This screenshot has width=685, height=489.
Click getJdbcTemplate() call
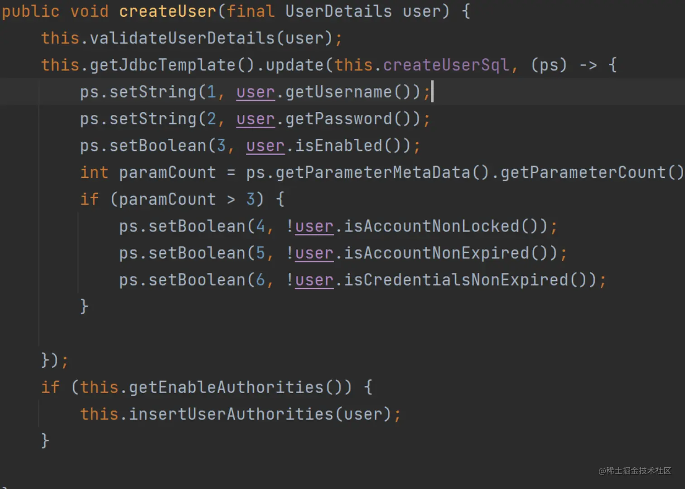click(172, 65)
